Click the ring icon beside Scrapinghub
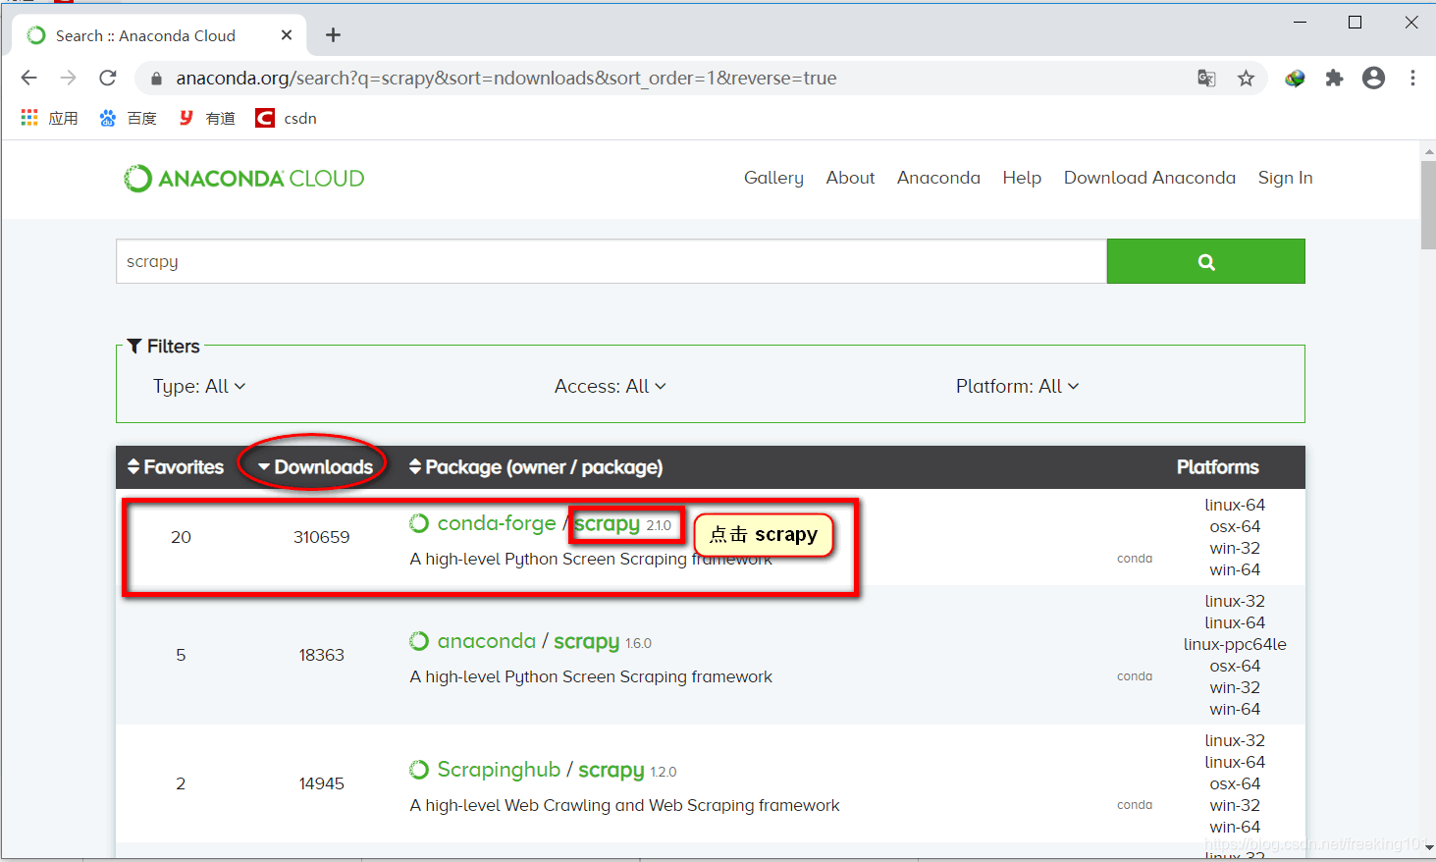Screen dimensions: 1436x862 point(419,770)
